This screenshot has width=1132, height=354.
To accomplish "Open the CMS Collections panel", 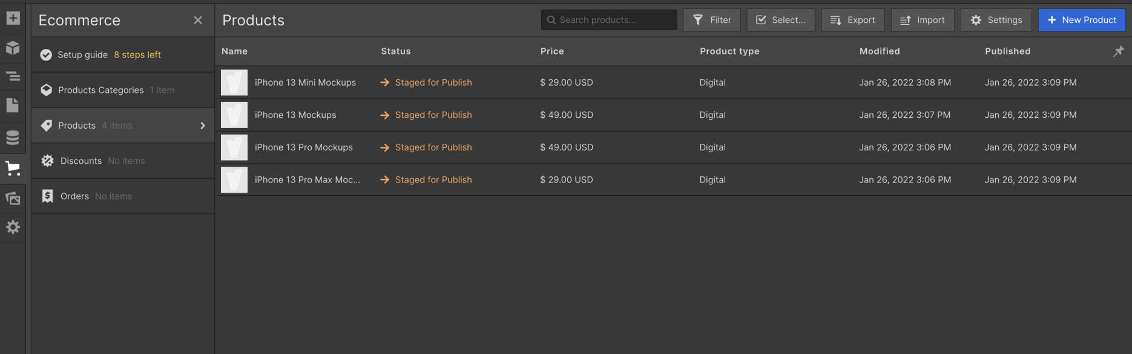I will click(x=13, y=137).
